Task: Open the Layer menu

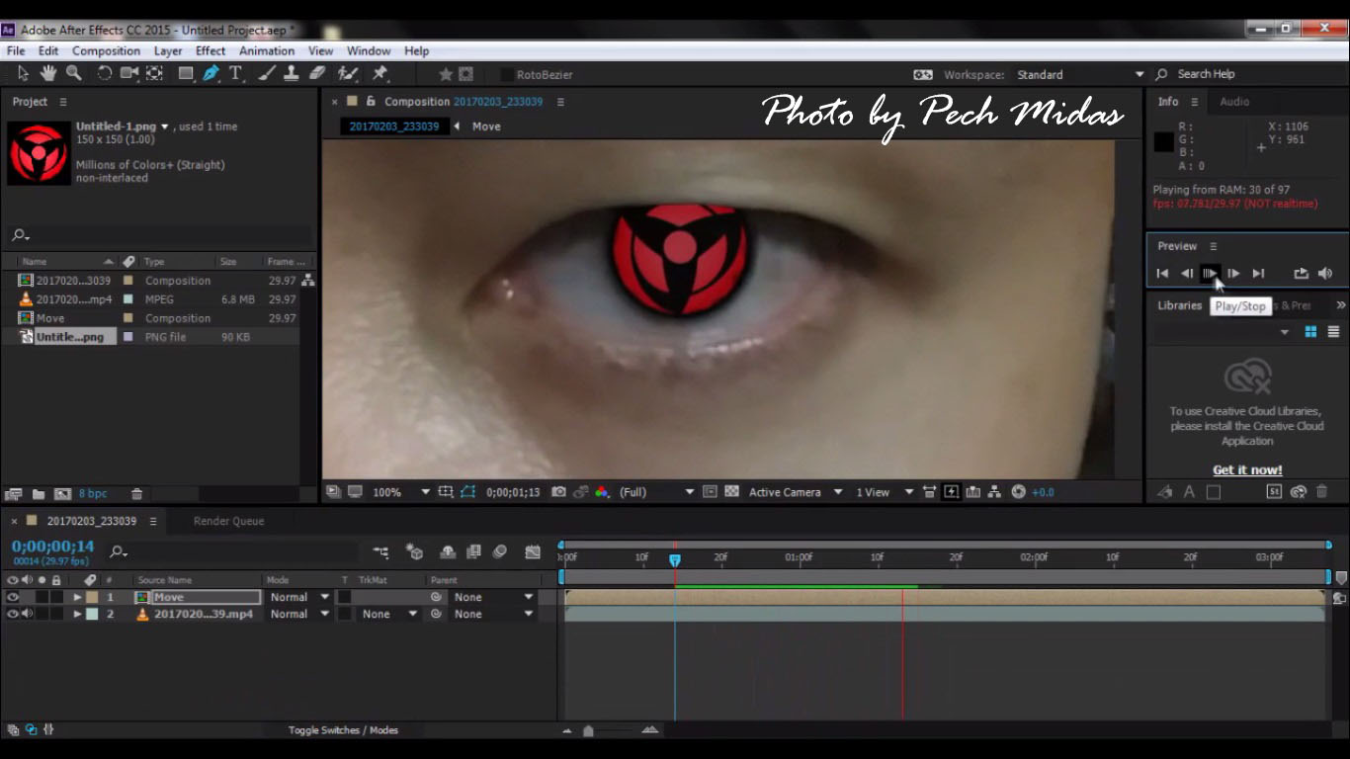Action: click(x=168, y=50)
